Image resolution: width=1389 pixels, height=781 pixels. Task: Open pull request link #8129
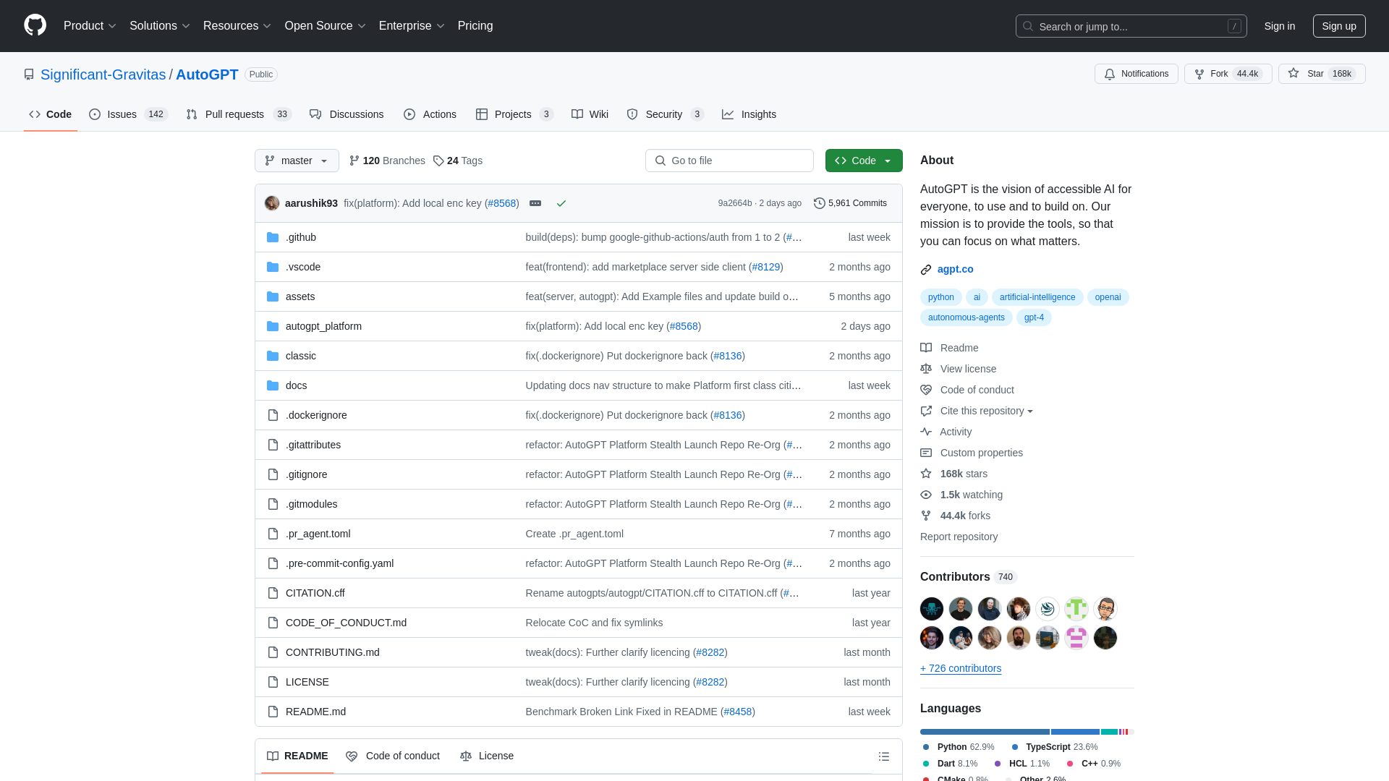[765, 267]
